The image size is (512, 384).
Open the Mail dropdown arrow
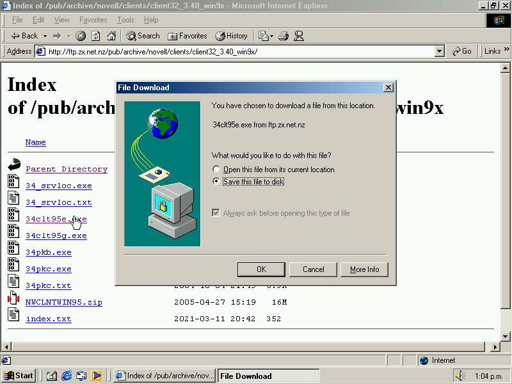(271, 36)
